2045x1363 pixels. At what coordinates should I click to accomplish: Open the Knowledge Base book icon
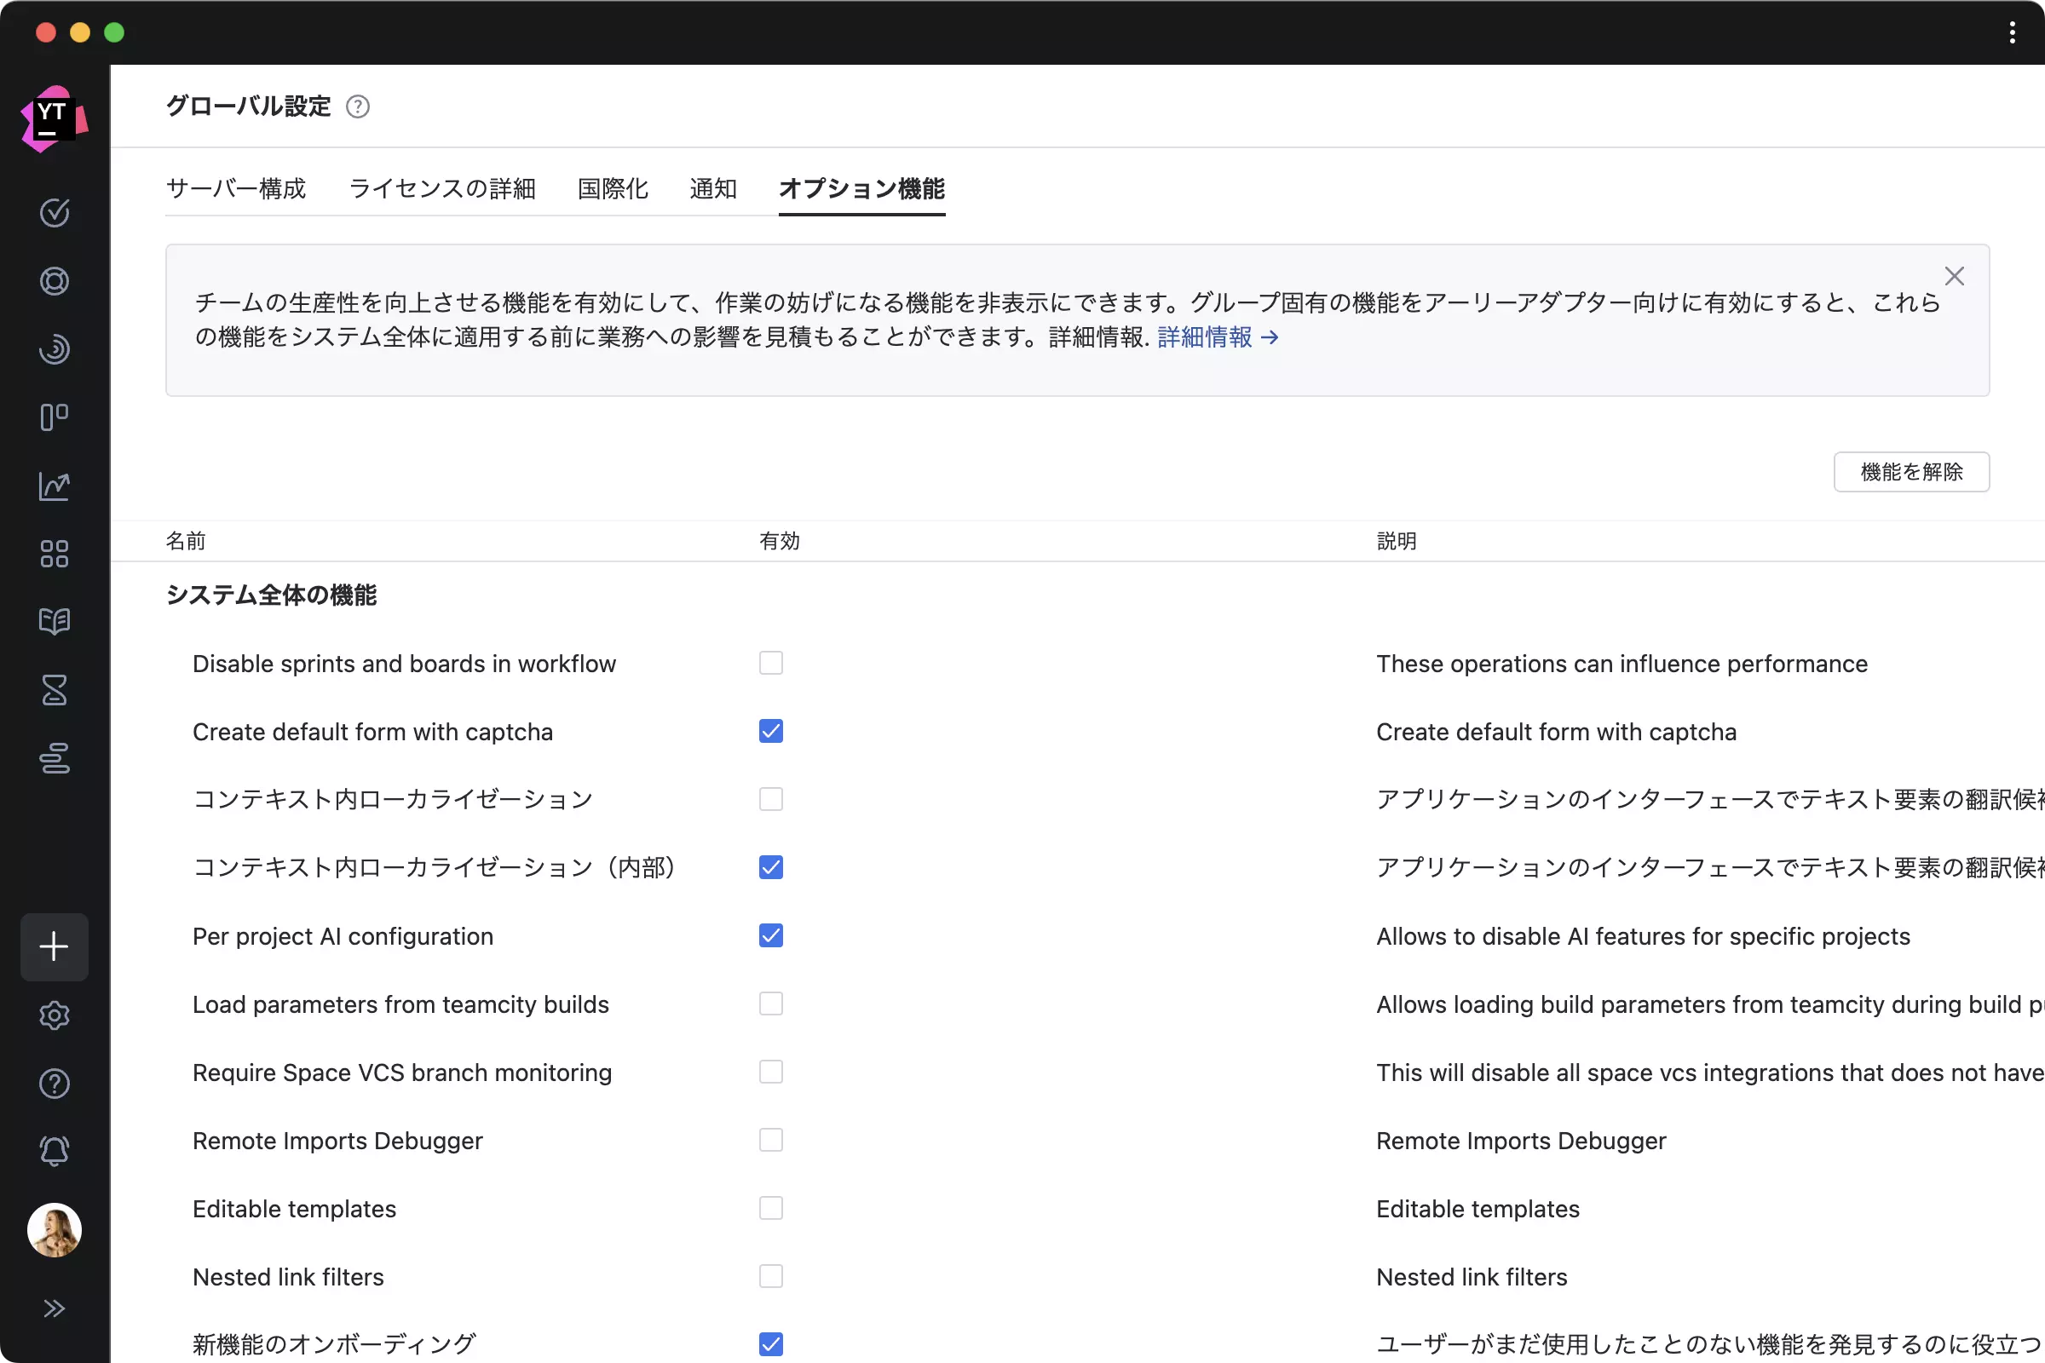(x=54, y=622)
